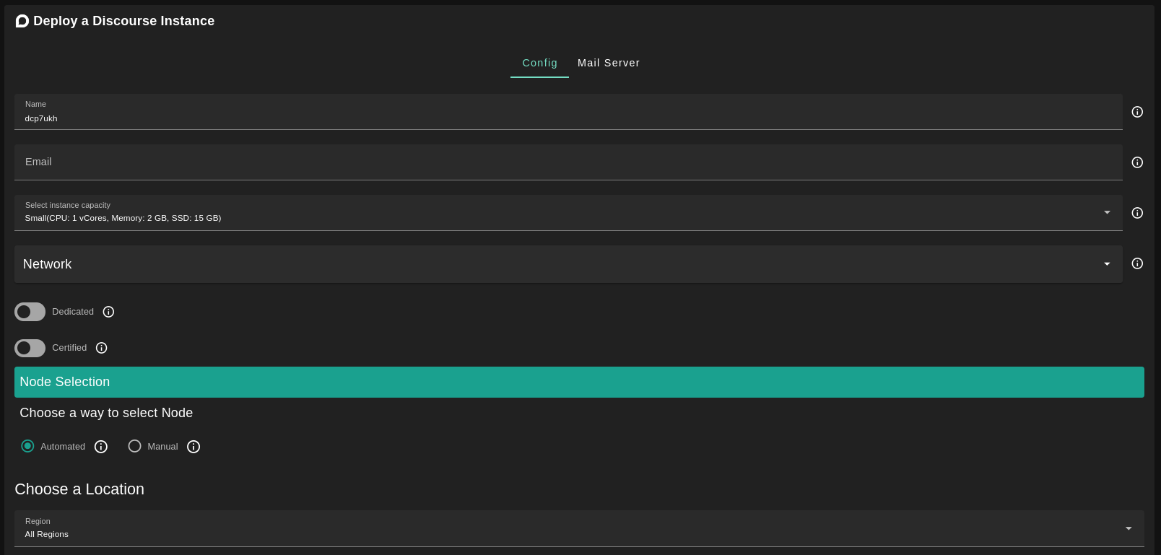The width and height of the screenshot is (1161, 555).
Task: Switch to the Mail Server tab
Action: pos(609,63)
